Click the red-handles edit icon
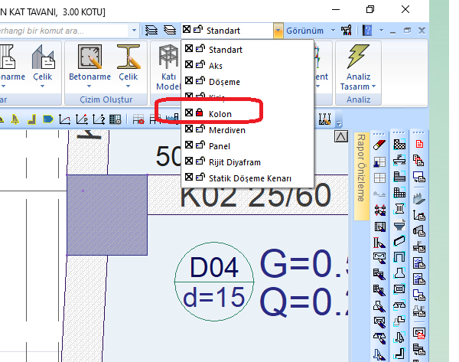Screen dimensions: 459x362 pyautogui.click(x=380, y=210)
